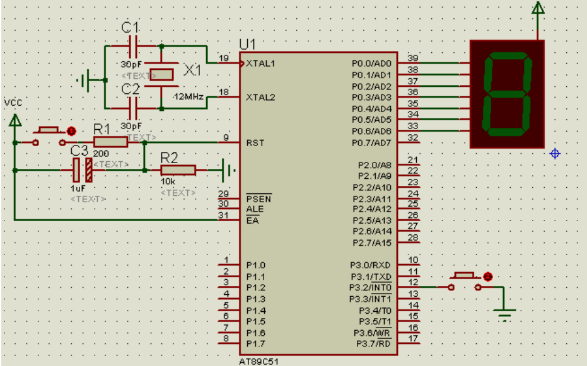Click the XTAL1 pin label on U1
The height and width of the screenshot is (366, 587).
click(261, 64)
